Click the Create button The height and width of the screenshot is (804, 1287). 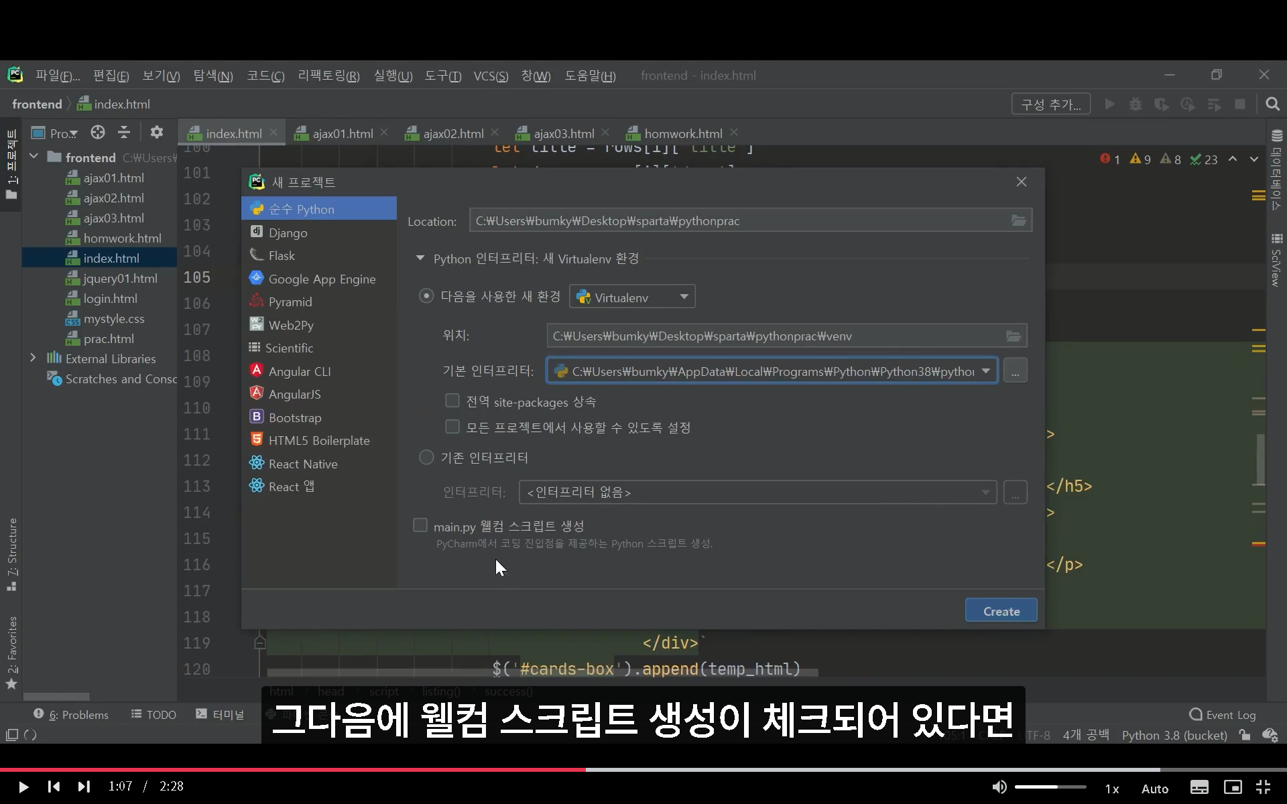1001,610
